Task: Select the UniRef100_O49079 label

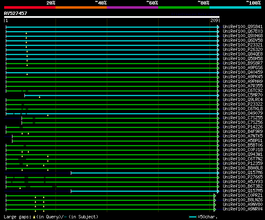Action: [243, 113]
